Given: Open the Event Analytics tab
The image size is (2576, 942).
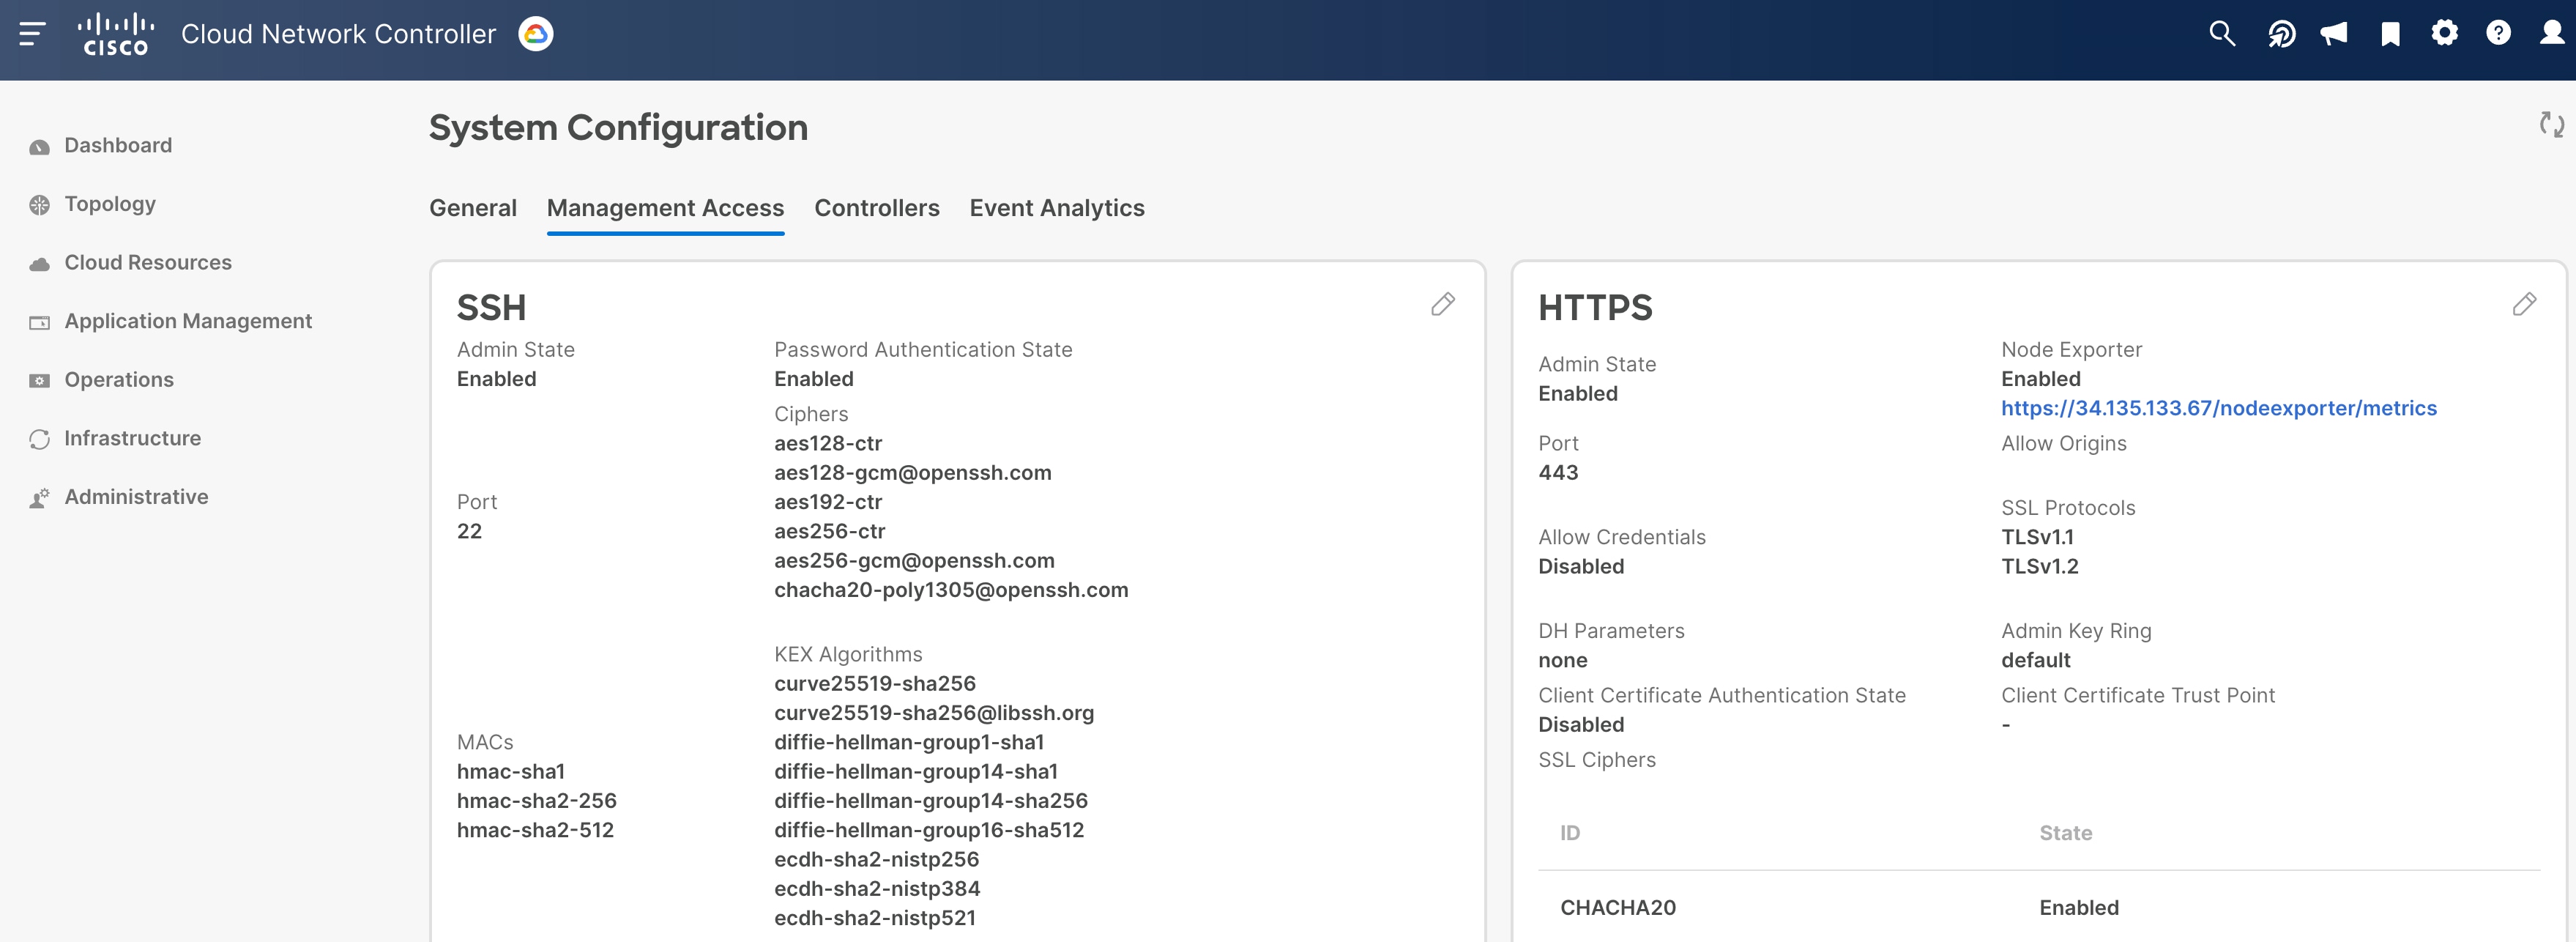Looking at the screenshot, I should pos(1057,208).
